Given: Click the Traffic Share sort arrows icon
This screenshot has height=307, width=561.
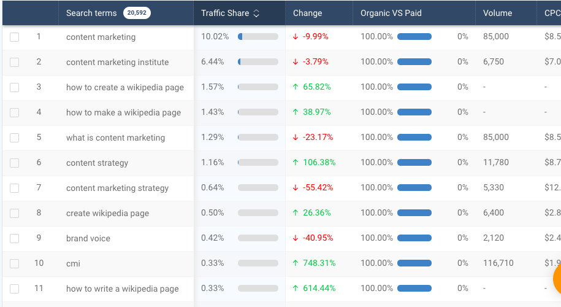Looking at the screenshot, I should point(256,14).
